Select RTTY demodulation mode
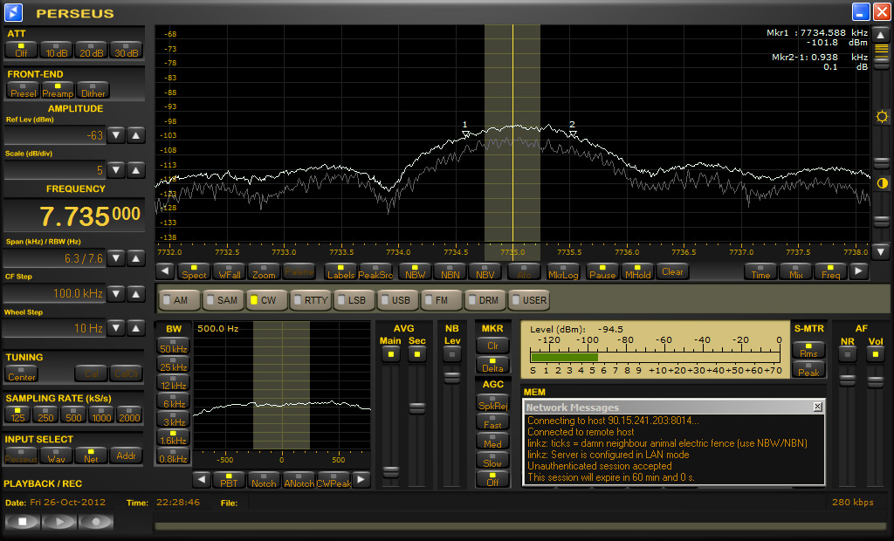This screenshot has width=894, height=541. pyautogui.click(x=310, y=300)
